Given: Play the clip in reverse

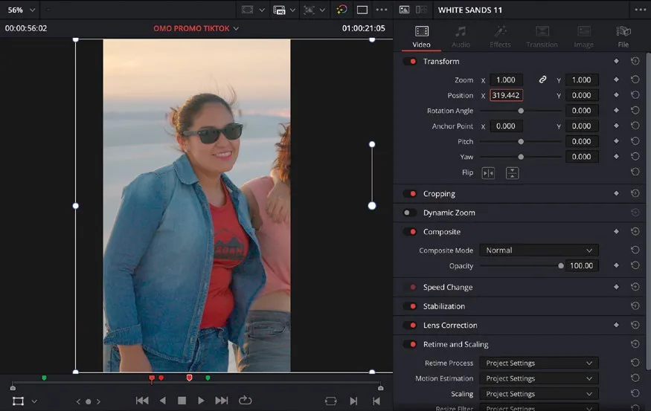Looking at the screenshot, I should click(x=163, y=401).
